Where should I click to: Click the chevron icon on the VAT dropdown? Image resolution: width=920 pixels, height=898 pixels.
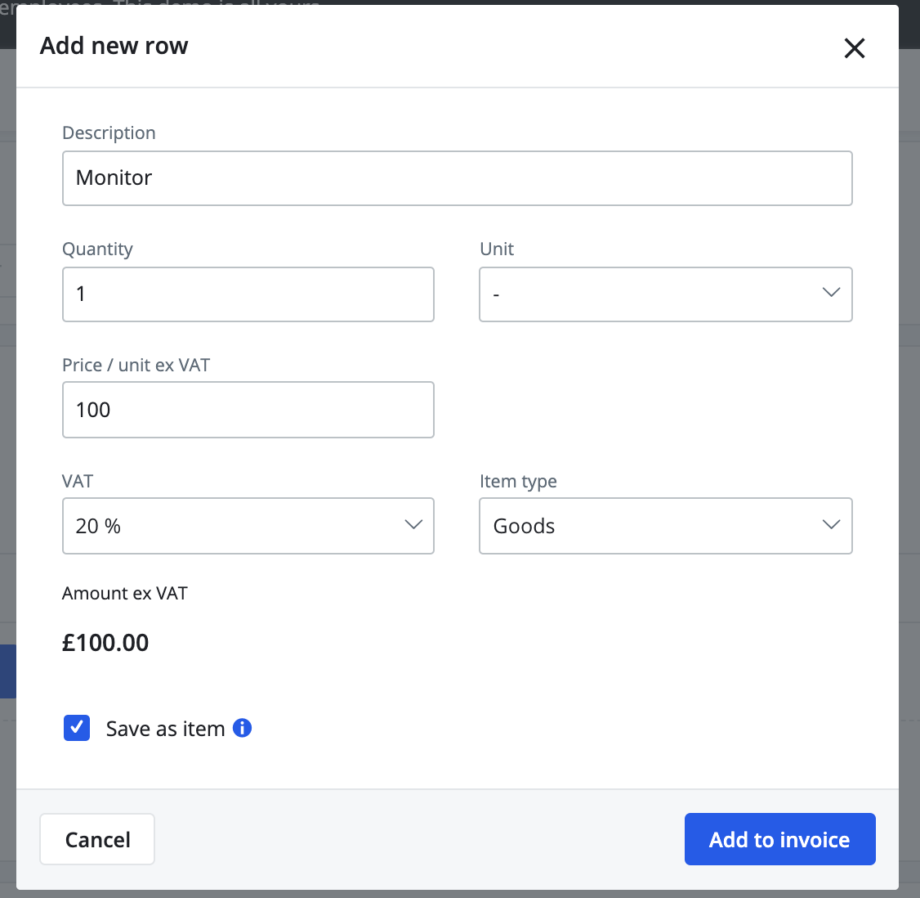click(413, 524)
